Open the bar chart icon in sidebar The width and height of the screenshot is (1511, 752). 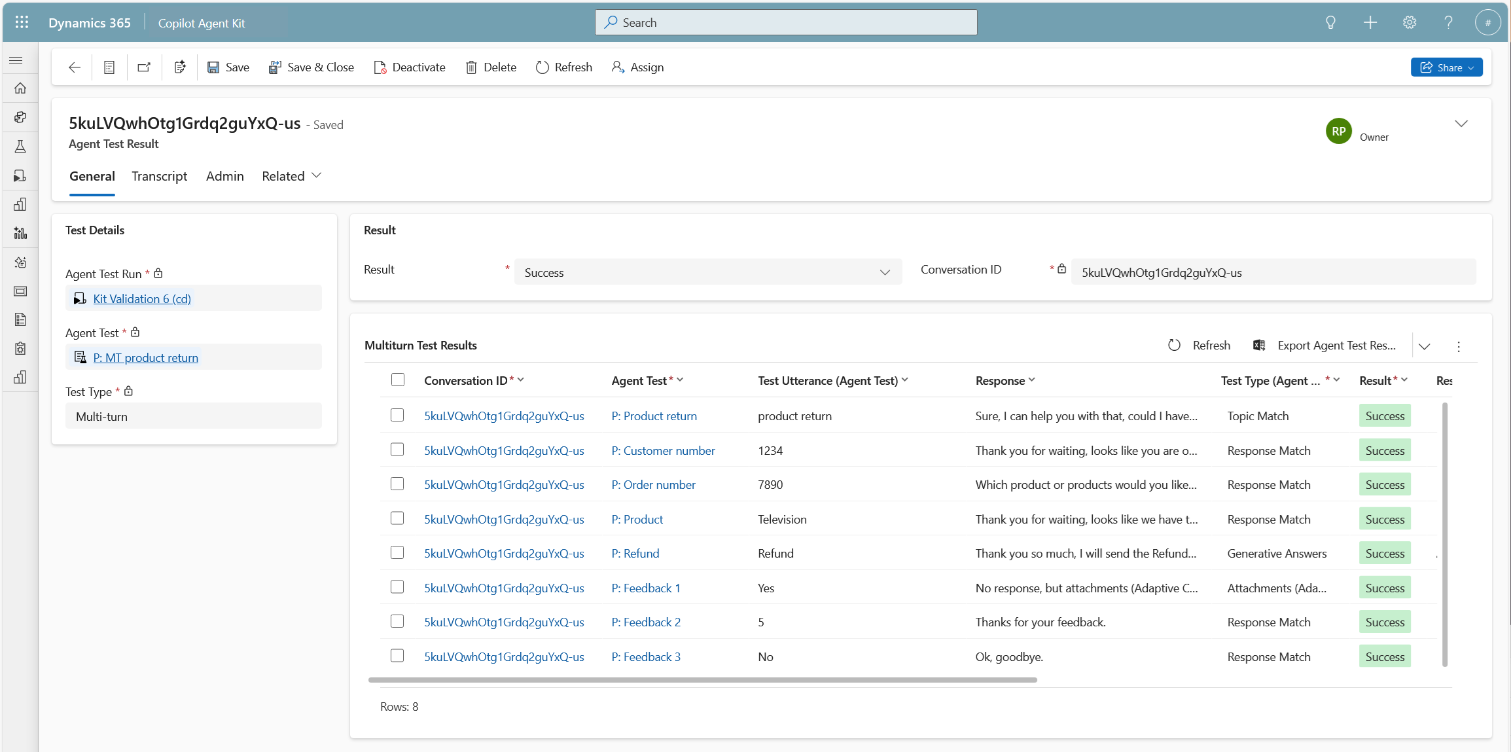20,204
